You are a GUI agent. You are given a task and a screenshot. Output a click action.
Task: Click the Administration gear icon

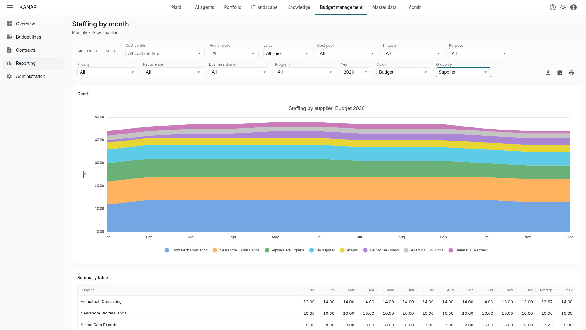[x=9, y=76]
